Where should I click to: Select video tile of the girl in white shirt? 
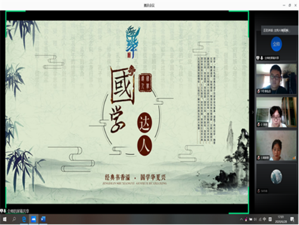(x=276, y=145)
